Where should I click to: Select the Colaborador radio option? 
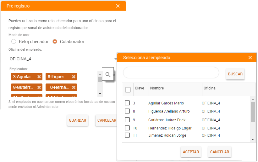(x=55, y=42)
